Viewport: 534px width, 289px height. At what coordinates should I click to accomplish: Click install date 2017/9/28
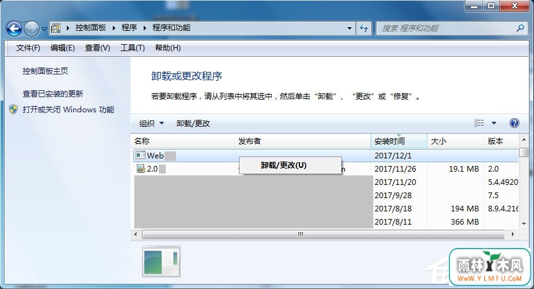click(x=393, y=196)
